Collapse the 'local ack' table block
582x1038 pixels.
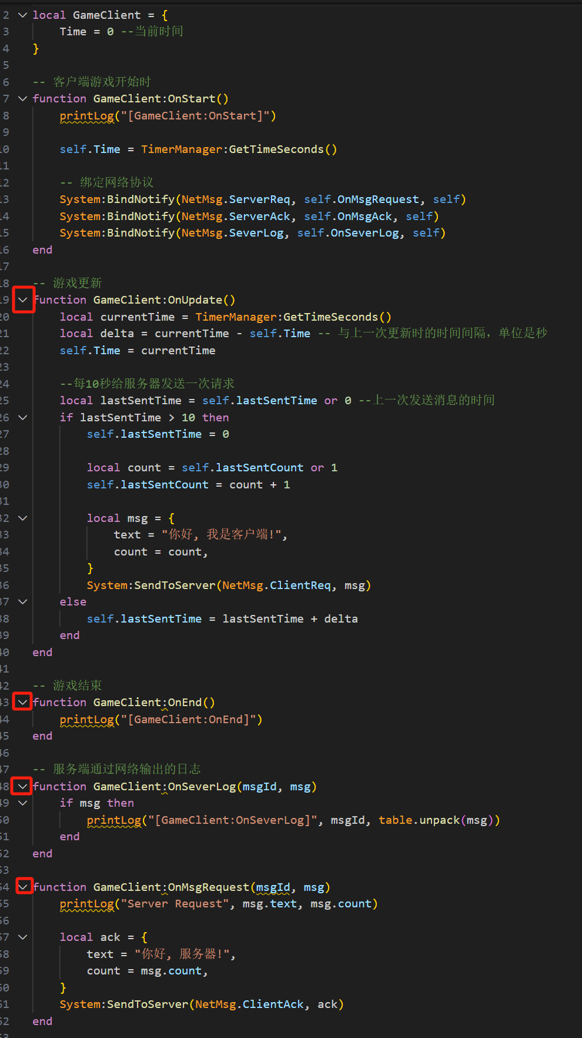pos(23,937)
